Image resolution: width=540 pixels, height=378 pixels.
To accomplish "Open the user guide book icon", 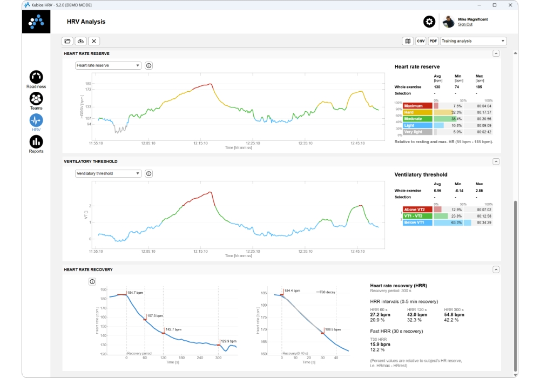I will pyautogui.click(x=408, y=41).
